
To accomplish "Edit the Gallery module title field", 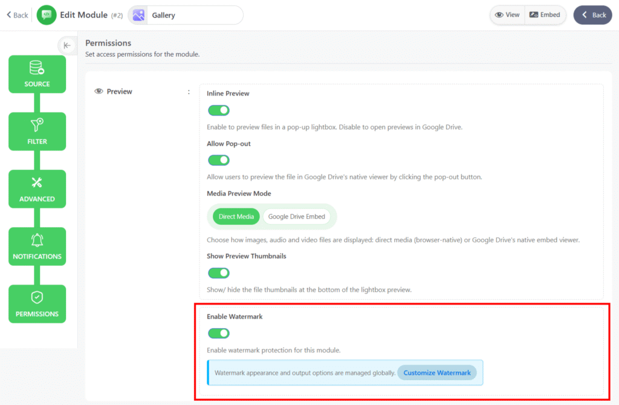I will point(195,15).
